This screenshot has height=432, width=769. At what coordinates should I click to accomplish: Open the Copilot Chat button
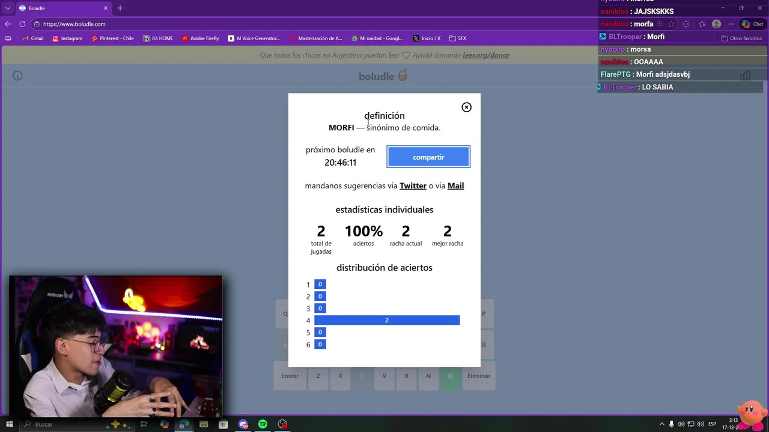tap(752, 24)
